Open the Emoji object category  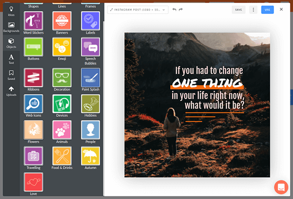point(62,47)
